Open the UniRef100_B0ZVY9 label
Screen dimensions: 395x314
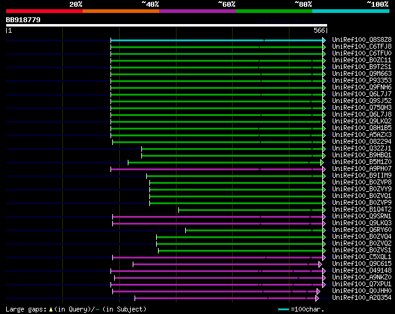pyautogui.click(x=362, y=189)
